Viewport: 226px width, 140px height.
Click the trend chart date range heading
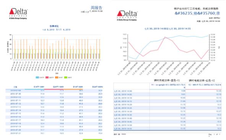click(x=167, y=29)
